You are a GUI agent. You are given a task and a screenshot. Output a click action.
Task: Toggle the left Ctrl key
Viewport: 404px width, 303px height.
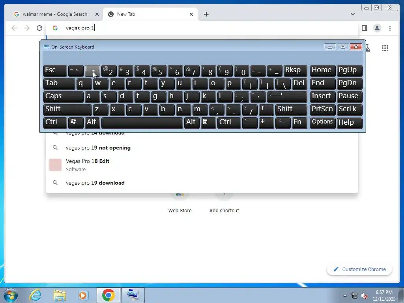tap(55, 123)
